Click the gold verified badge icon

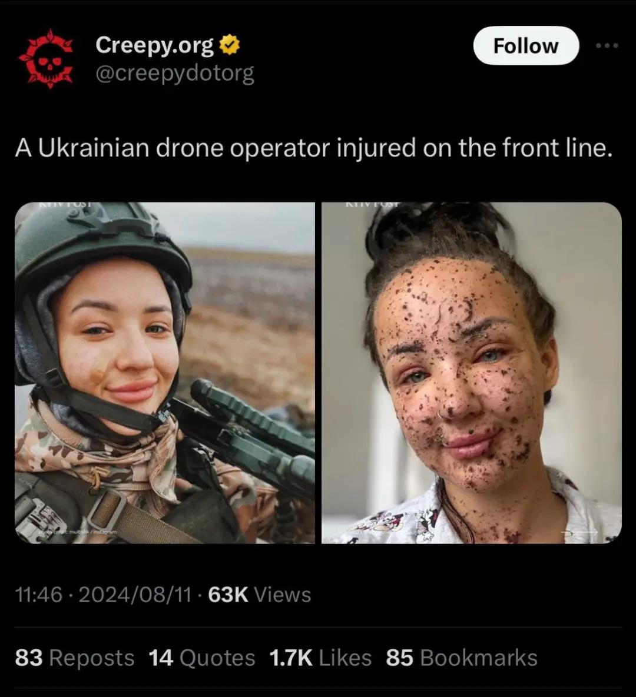point(230,45)
